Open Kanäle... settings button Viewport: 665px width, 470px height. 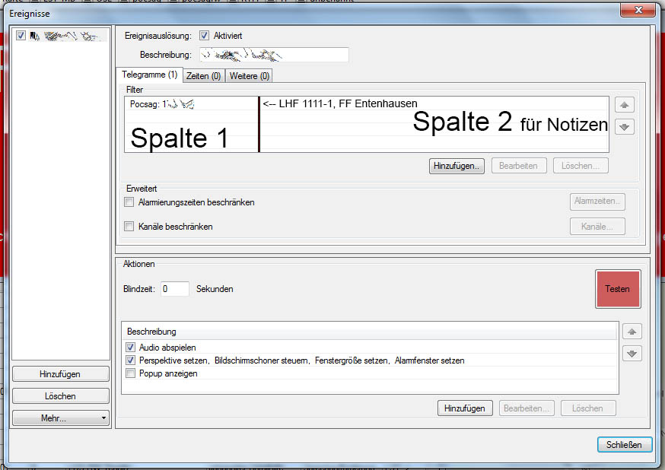[x=597, y=227]
